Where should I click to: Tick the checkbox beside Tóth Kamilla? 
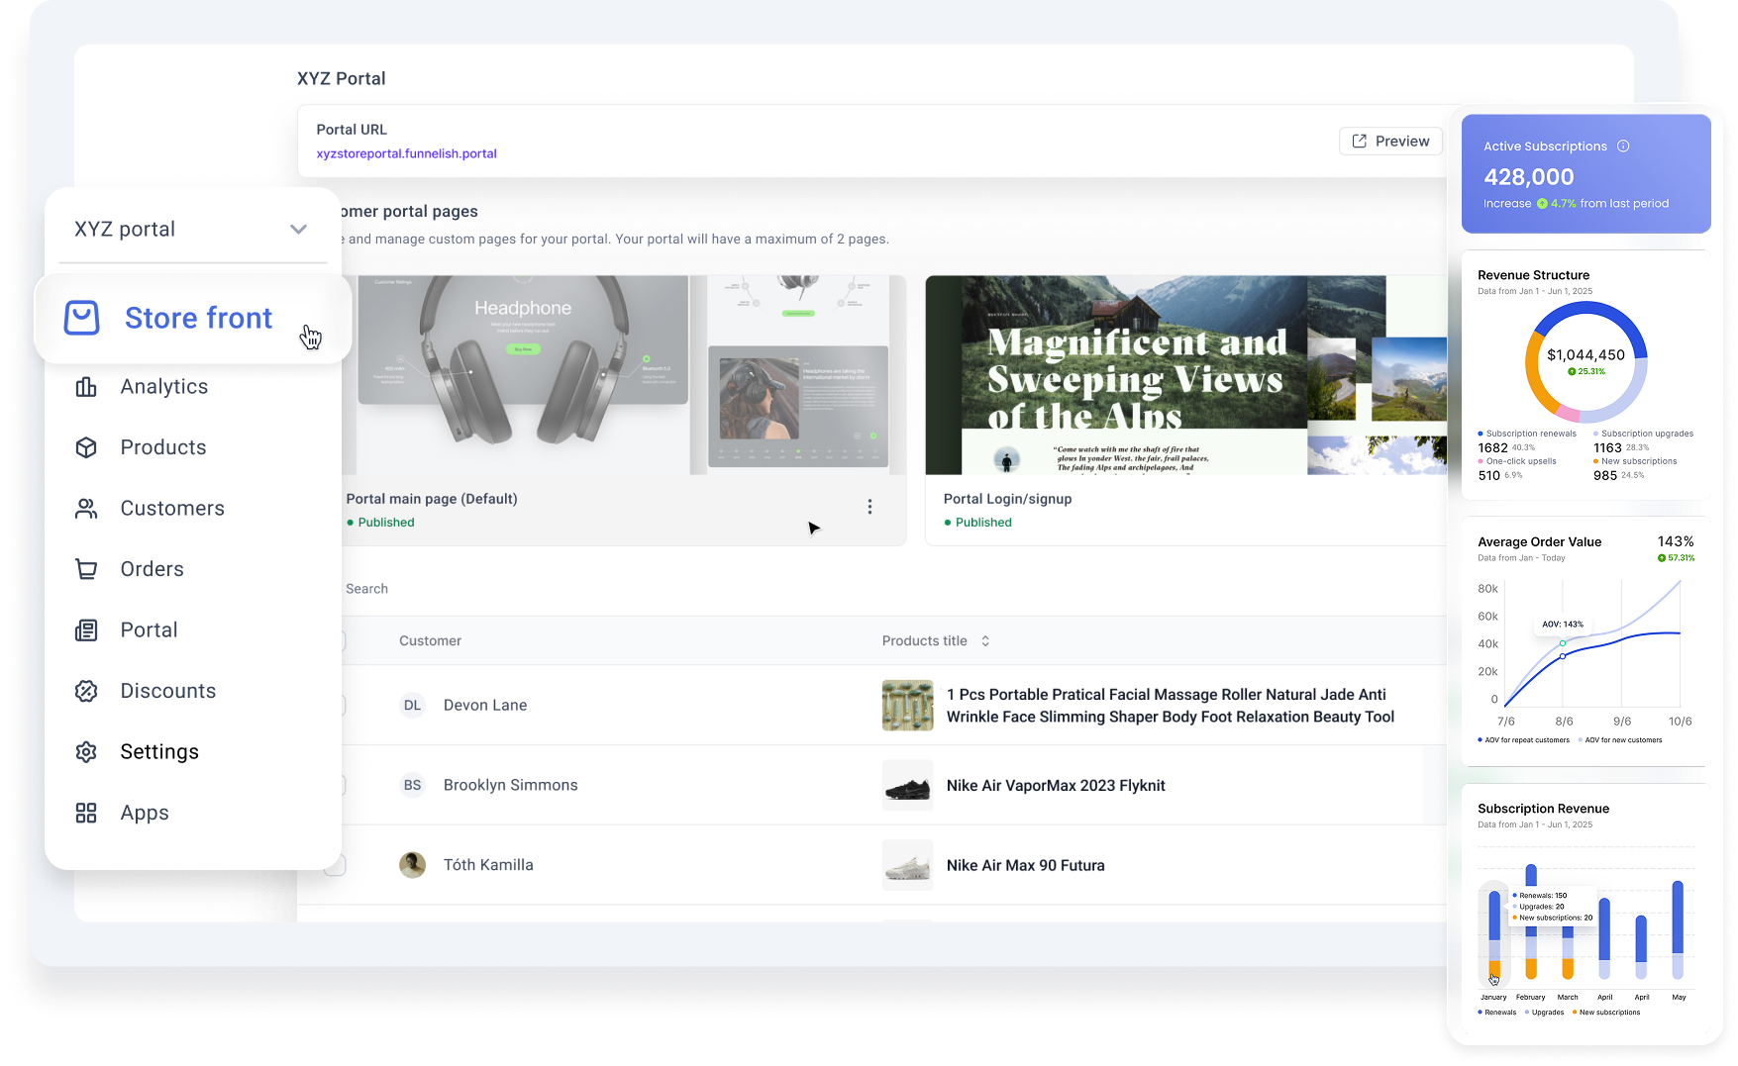pos(336,865)
